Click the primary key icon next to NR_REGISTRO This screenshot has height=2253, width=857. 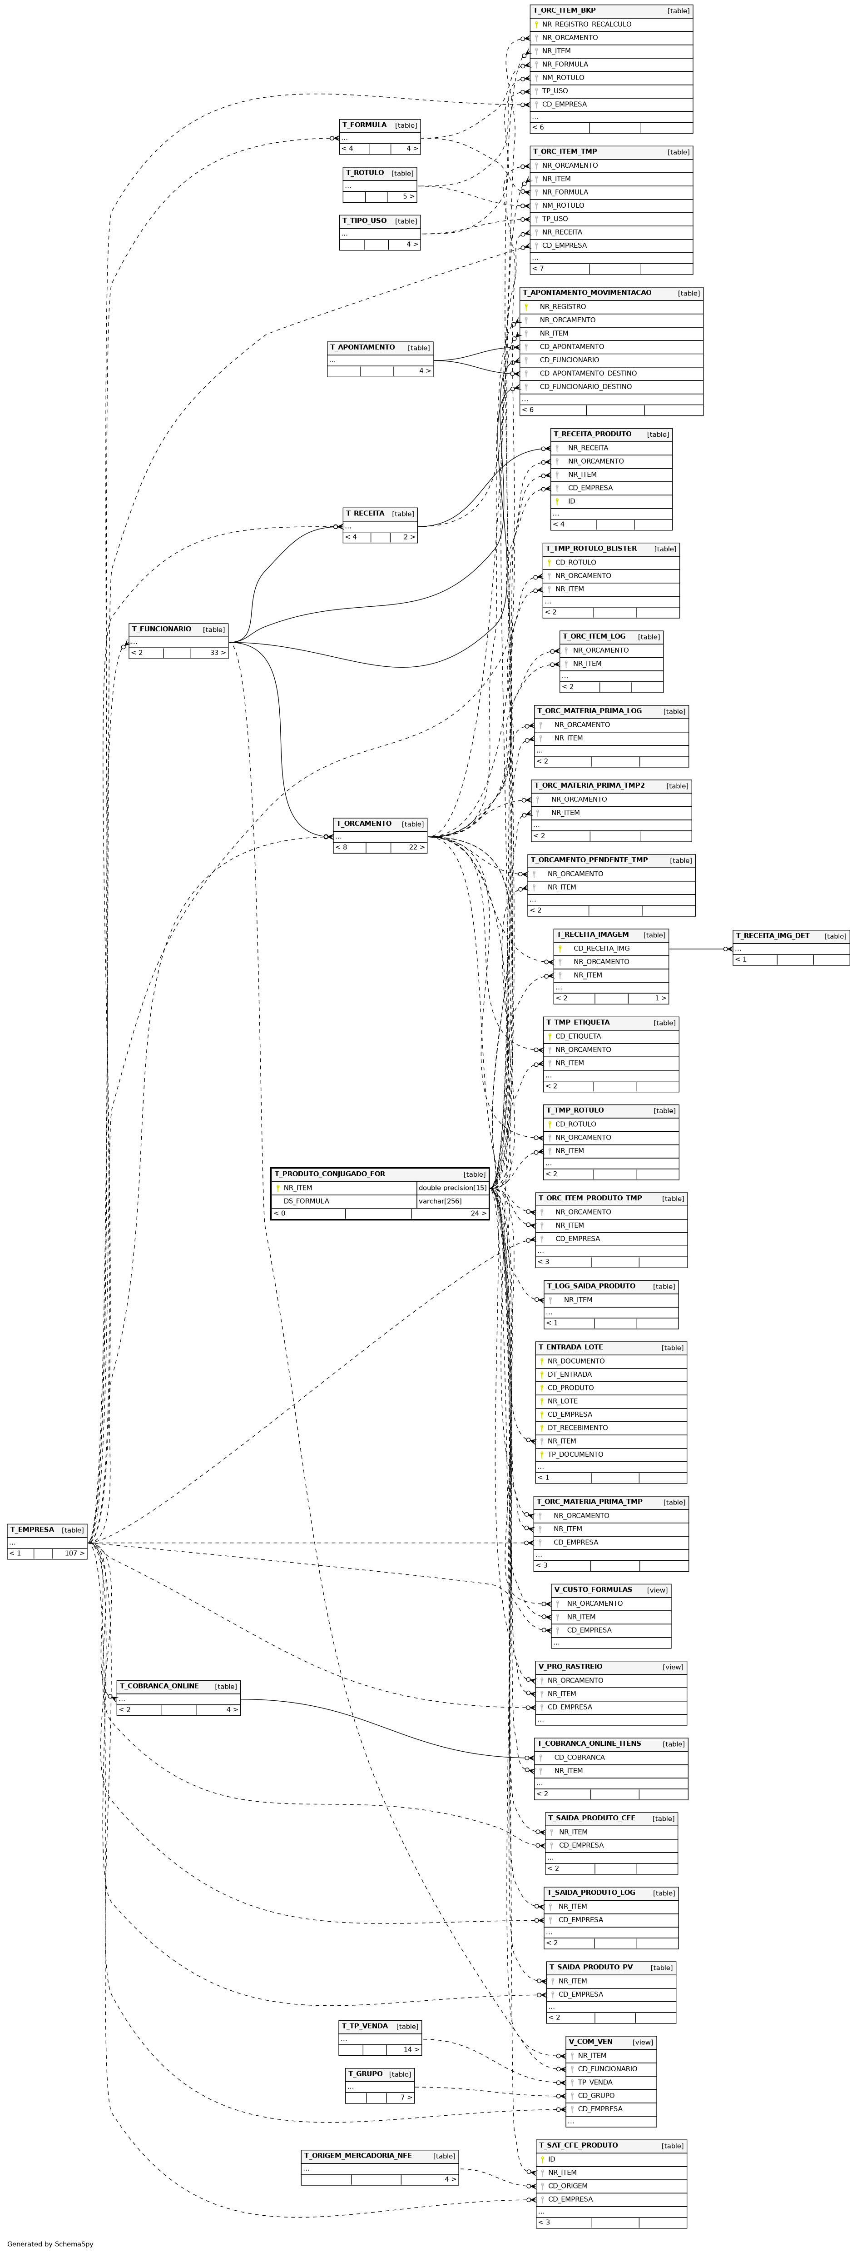(x=526, y=307)
